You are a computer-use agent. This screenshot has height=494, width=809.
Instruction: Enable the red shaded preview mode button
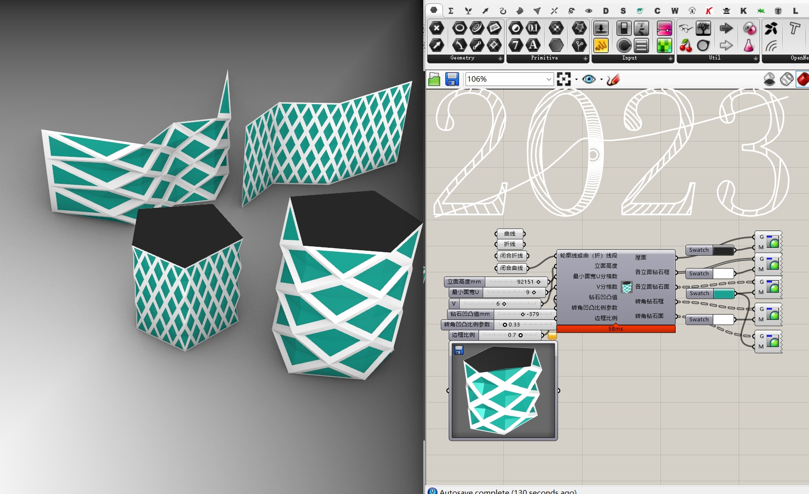click(x=803, y=79)
